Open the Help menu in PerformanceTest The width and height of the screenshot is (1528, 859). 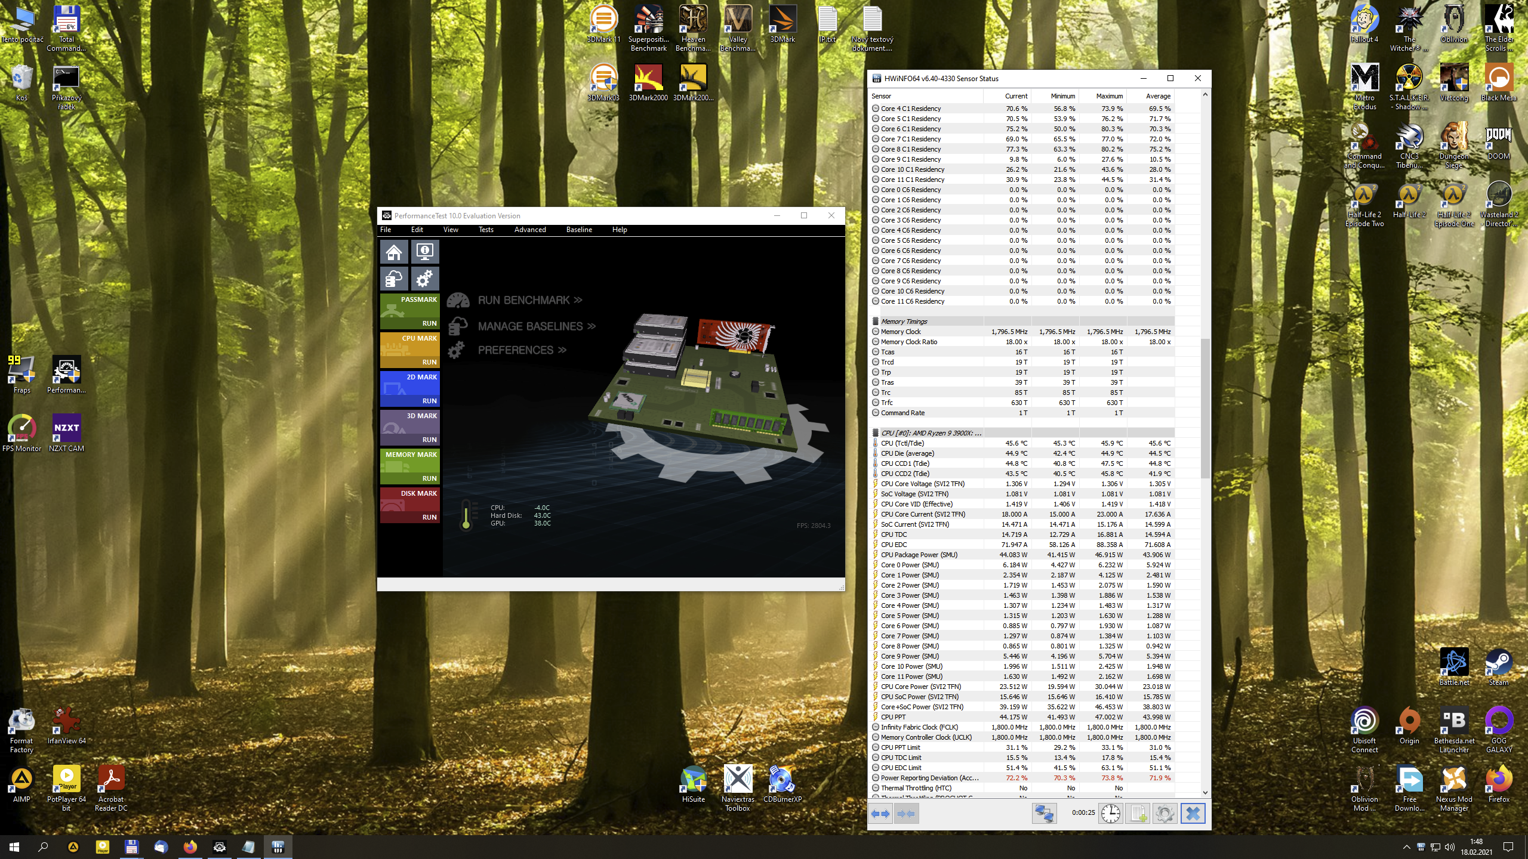click(x=620, y=230)
